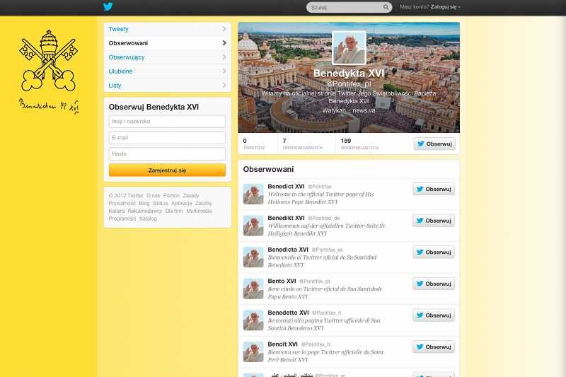
Task: Open the Kariera footer link
Action: click(117, 211)
